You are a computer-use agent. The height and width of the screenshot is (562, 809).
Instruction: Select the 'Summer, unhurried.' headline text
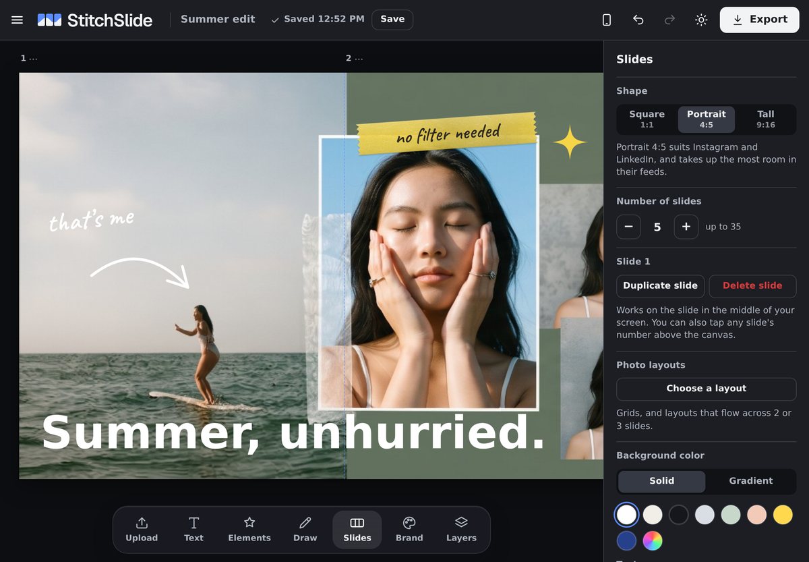(x=293, y=432)
